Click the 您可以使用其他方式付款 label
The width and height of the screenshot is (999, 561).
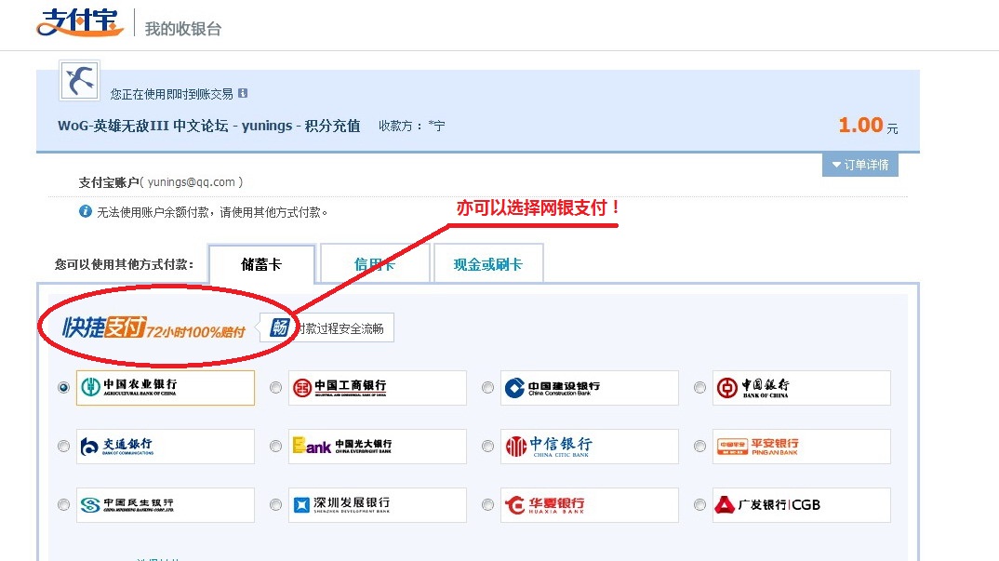125,264
